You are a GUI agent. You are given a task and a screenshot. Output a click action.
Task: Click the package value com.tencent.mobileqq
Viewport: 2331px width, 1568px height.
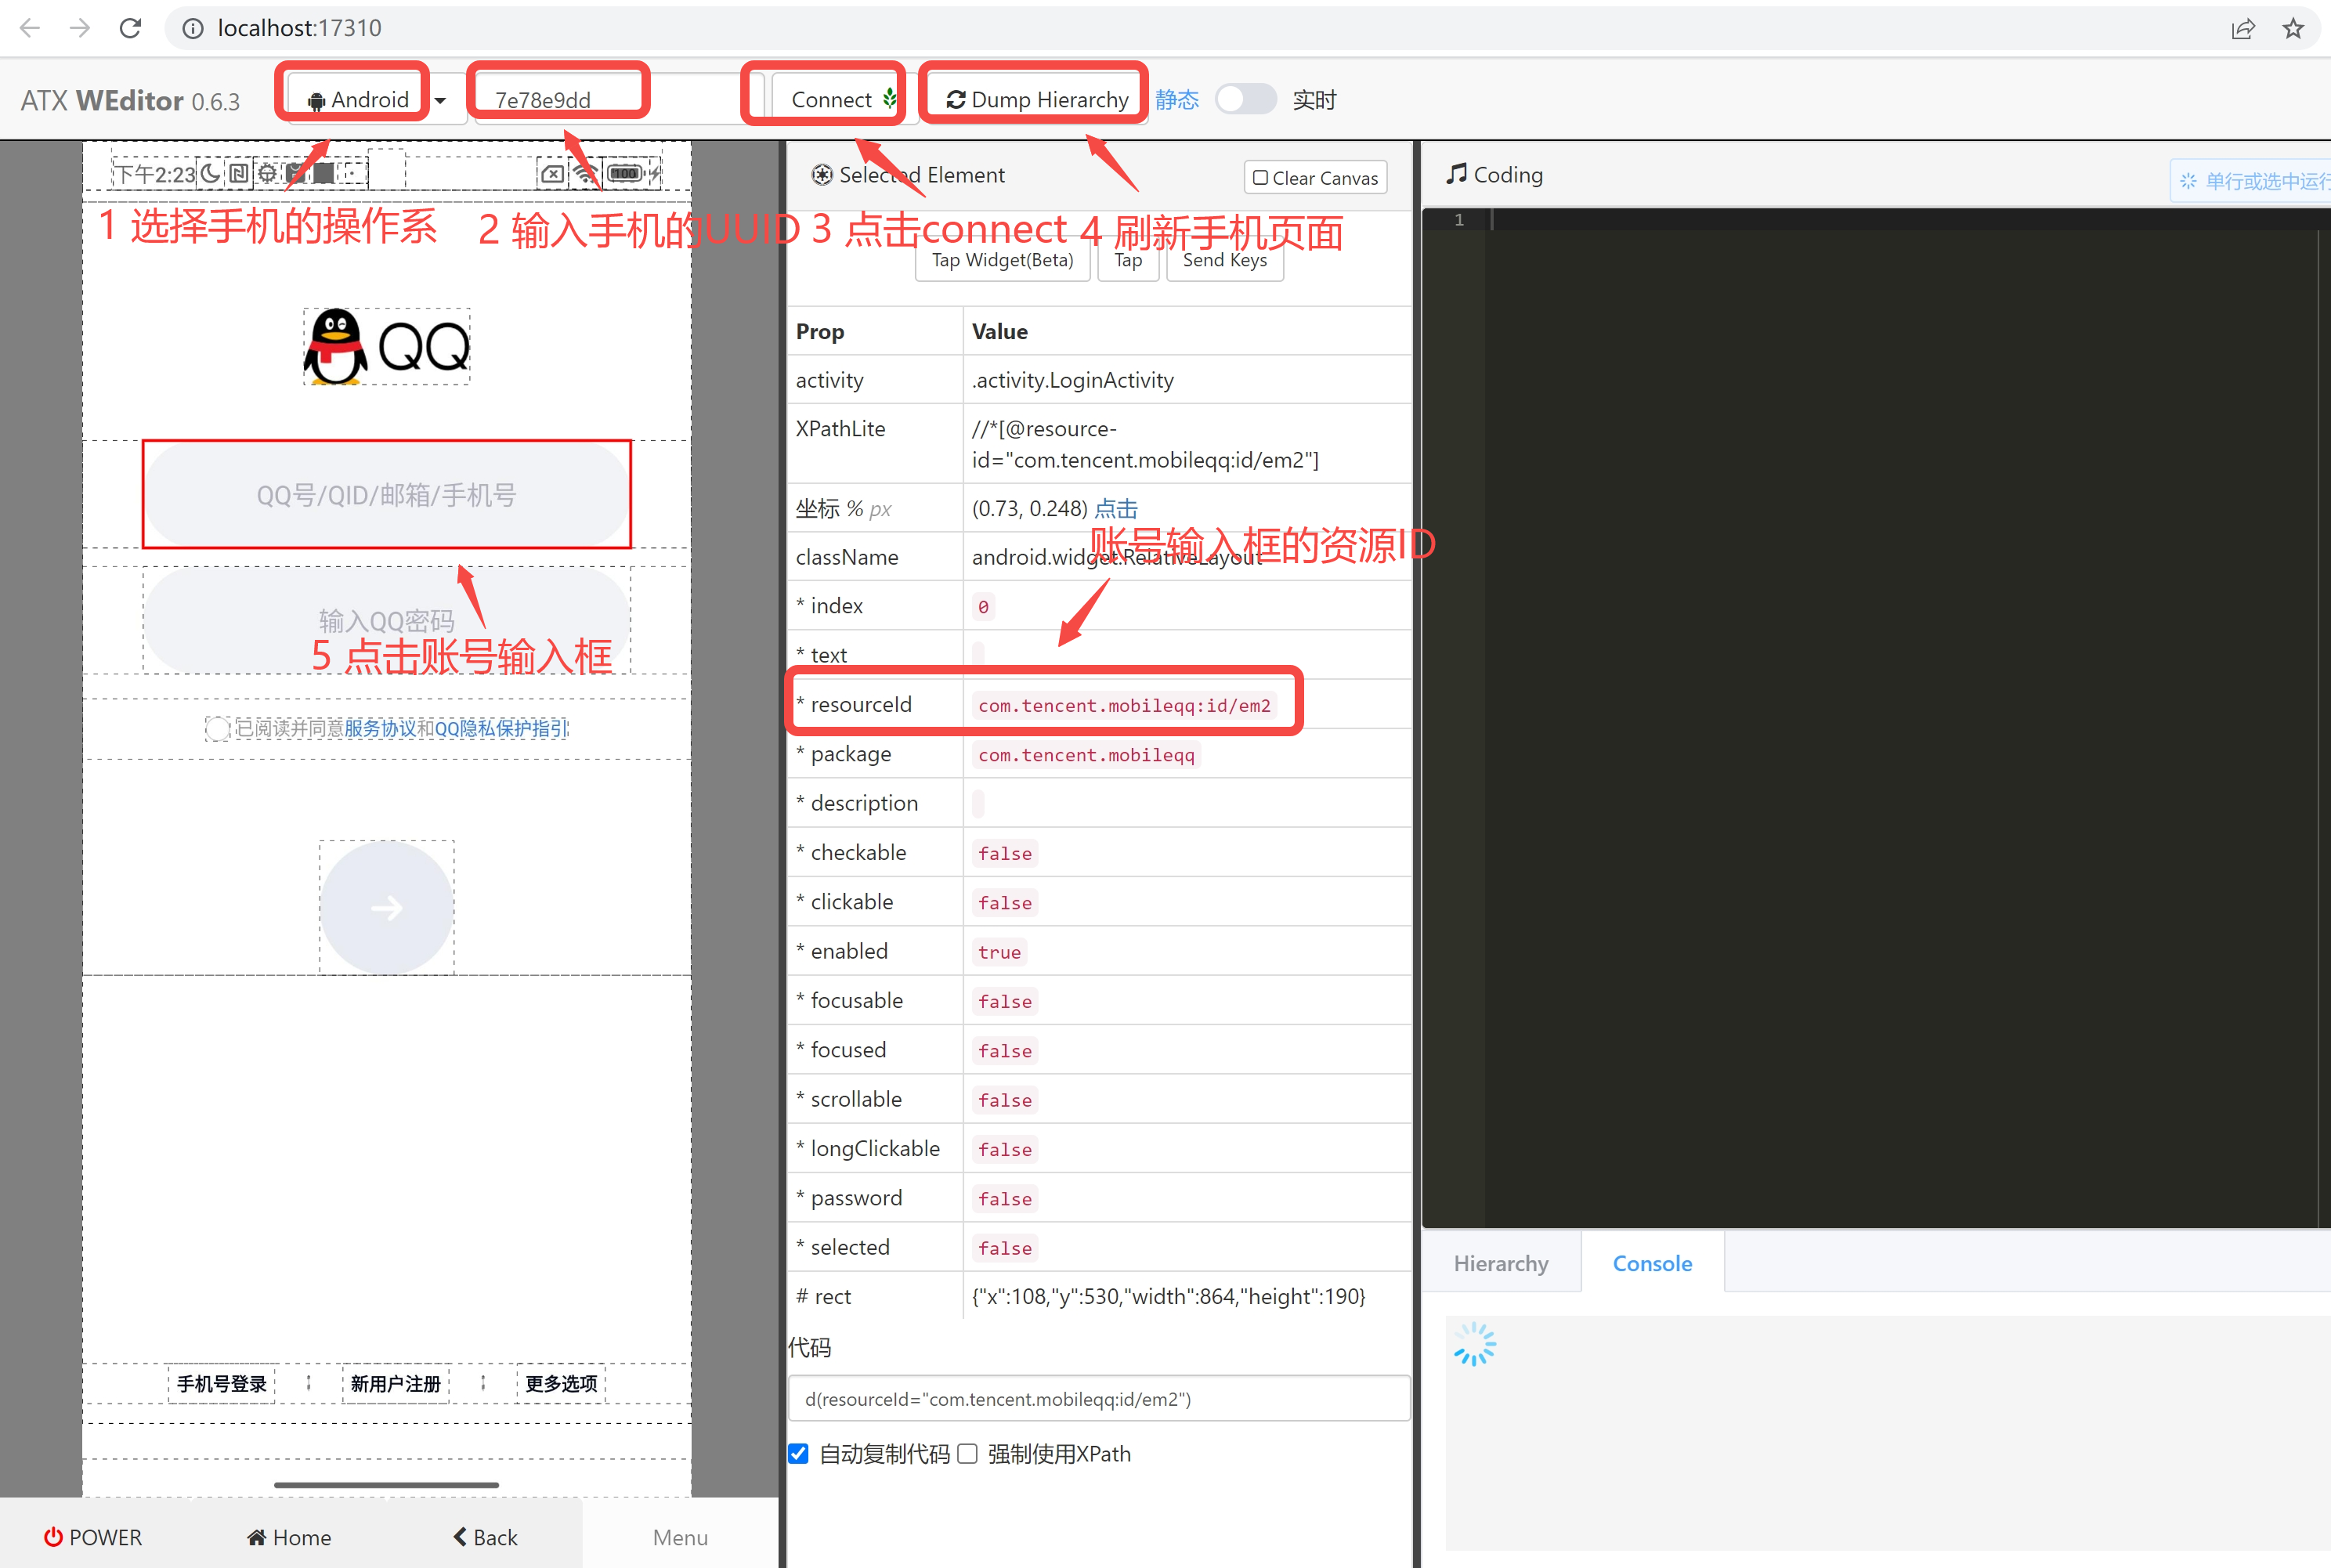tap(1086, 755)
